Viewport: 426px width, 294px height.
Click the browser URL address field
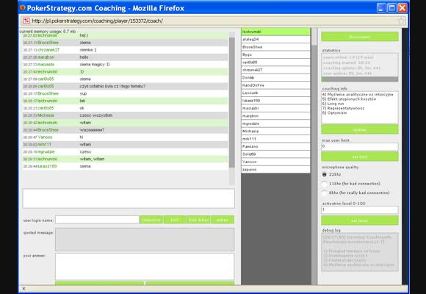tap(212, 21)
